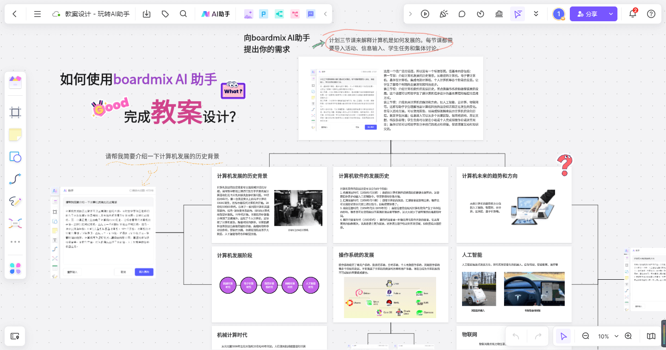Select the 计算机发展的历史背景 card

click(268, 205)
